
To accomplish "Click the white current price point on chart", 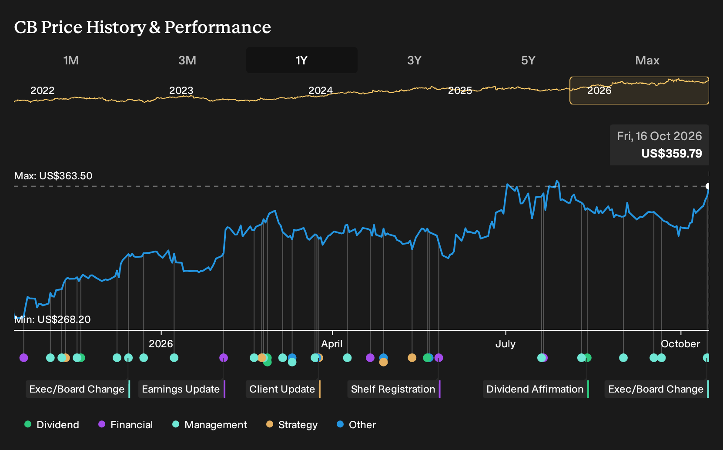I will pyautogui.click(x=708, y=186).
